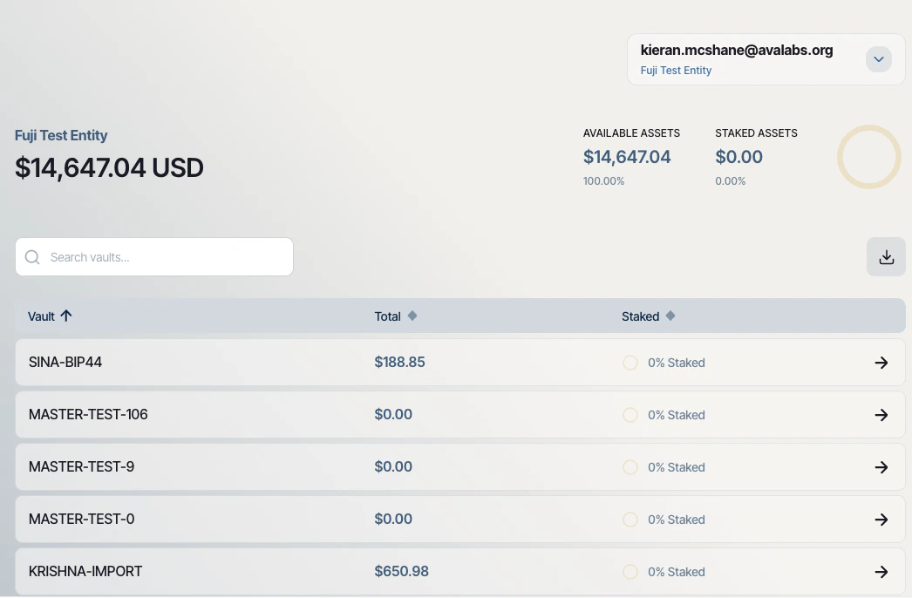912x598 pixels.
Task: Click the Fuji Test Entity page heading
Action: [61, 135]
